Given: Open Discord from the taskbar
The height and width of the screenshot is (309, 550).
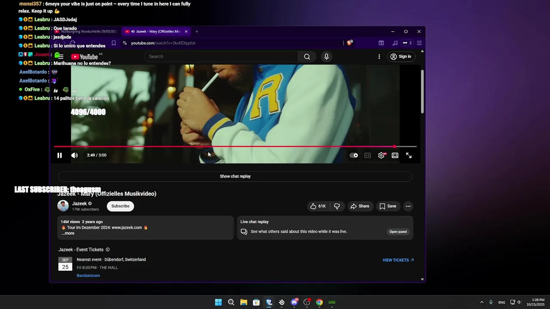Looking at the screenshot, I should [x=294, y=302].
